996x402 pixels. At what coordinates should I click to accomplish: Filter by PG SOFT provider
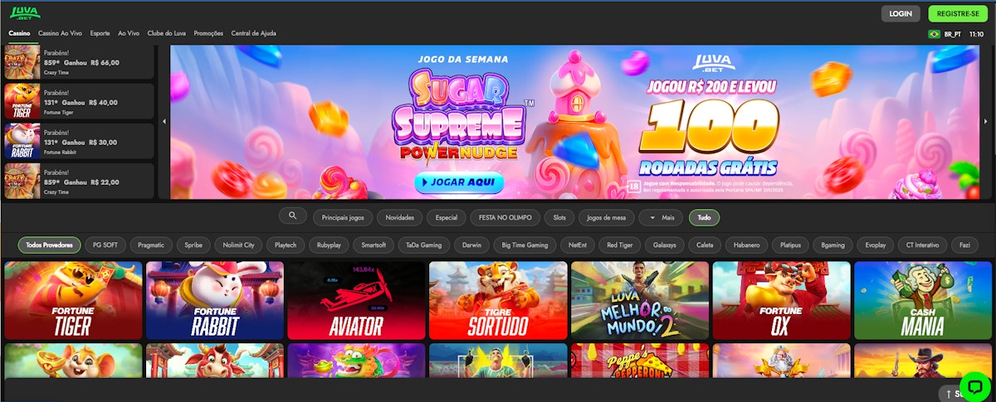105,245
